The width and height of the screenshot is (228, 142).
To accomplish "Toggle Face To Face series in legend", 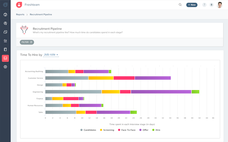I will tap(127, 130).
